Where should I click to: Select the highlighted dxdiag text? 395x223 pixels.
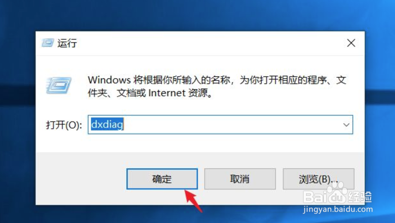[107, 124]
